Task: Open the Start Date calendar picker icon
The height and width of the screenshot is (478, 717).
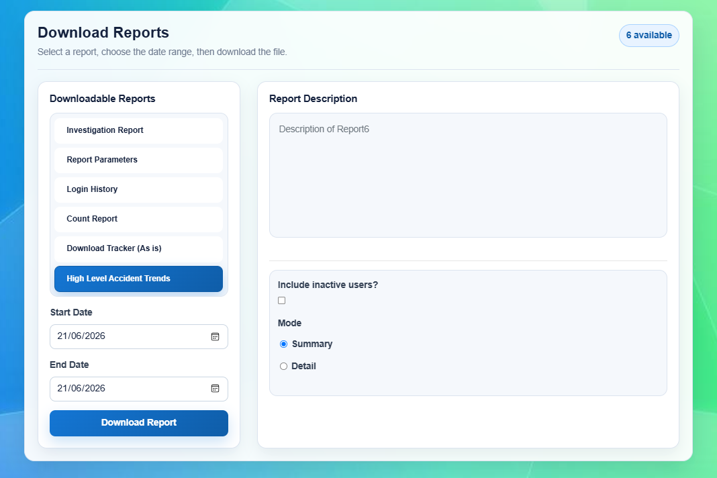Action: coord(215,336)
